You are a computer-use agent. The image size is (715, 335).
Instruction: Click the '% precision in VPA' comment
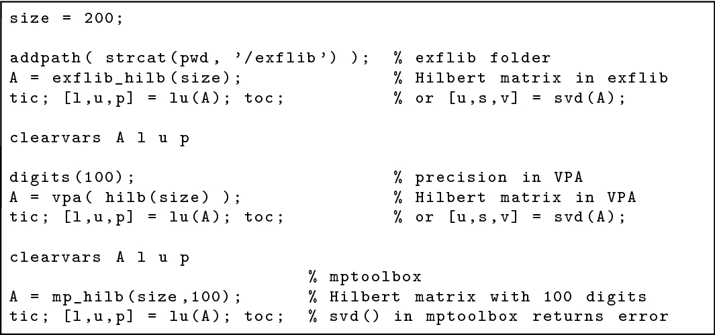488,178
